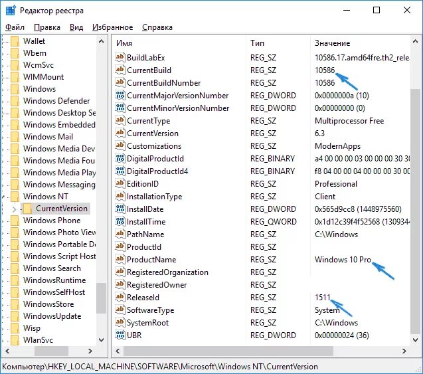Select the SystemRoot value icon
The image size is (423, 374).
120,322
